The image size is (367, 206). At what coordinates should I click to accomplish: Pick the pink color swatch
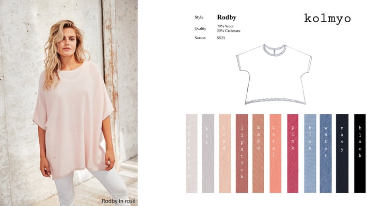coord(293,153)
